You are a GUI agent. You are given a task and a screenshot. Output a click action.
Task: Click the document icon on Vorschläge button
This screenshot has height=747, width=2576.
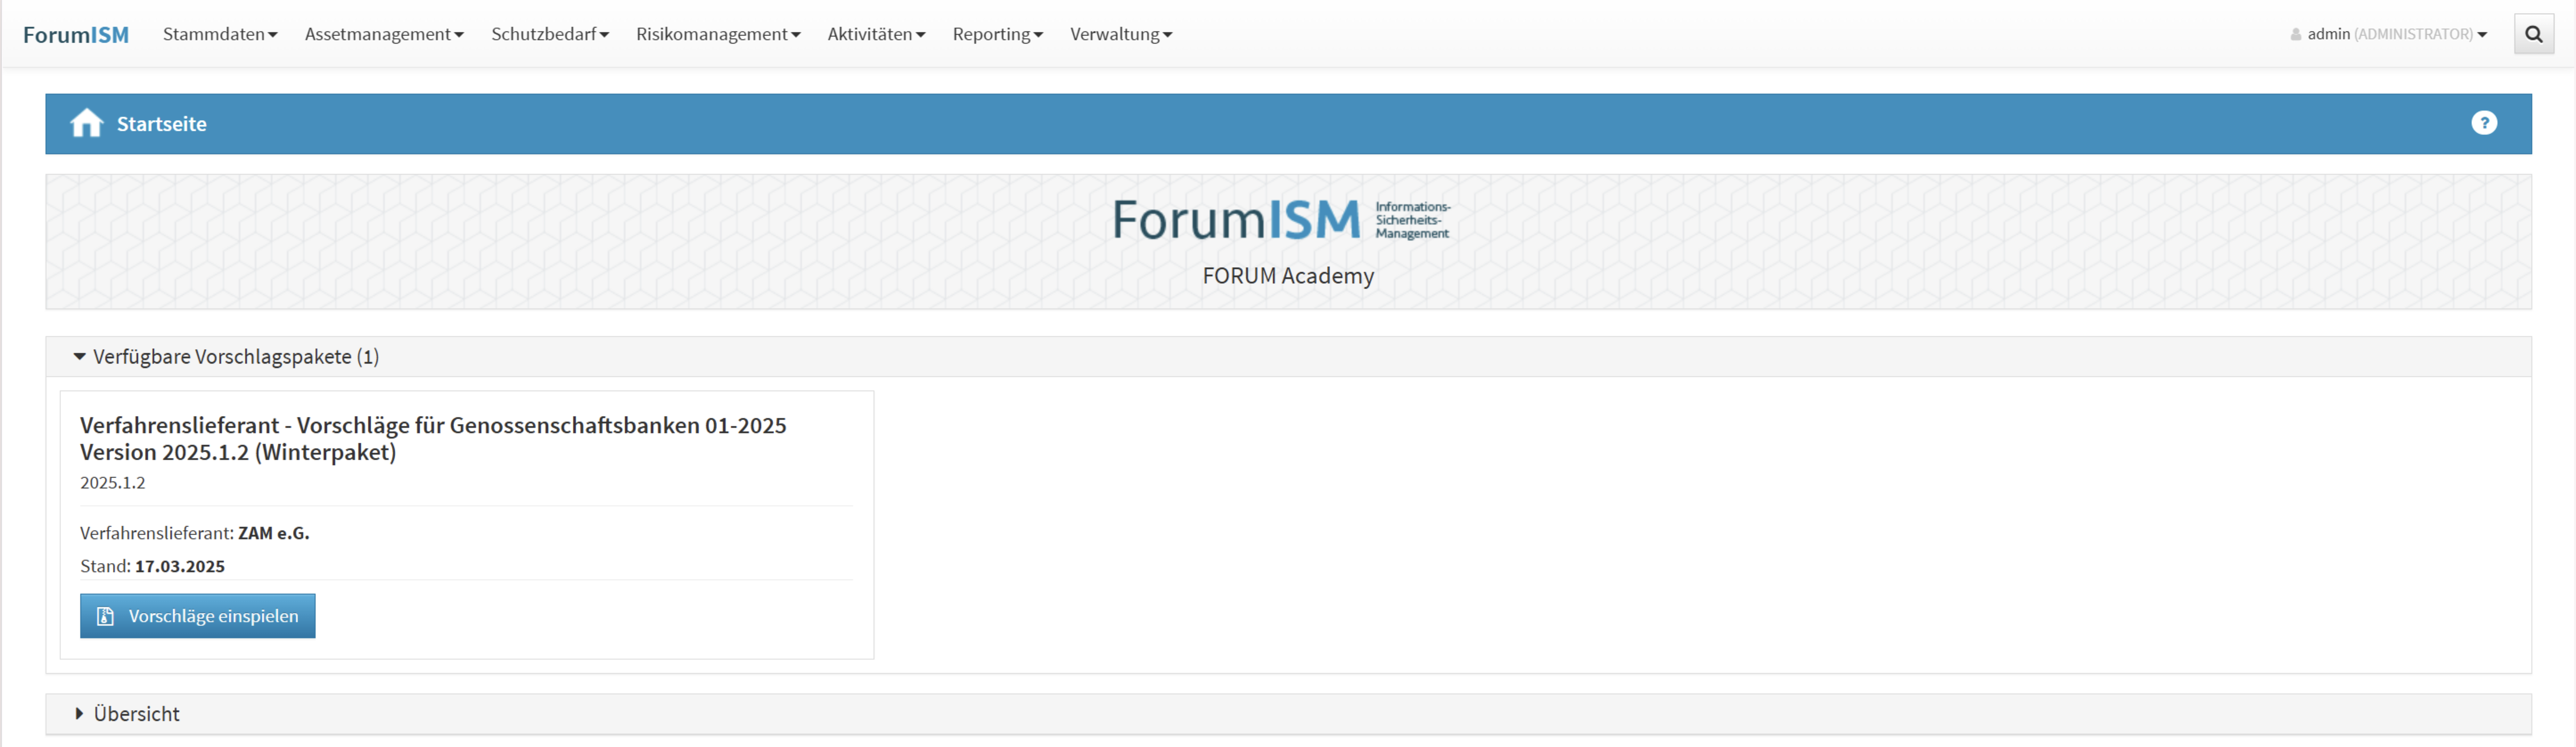(x=105, y=616)
